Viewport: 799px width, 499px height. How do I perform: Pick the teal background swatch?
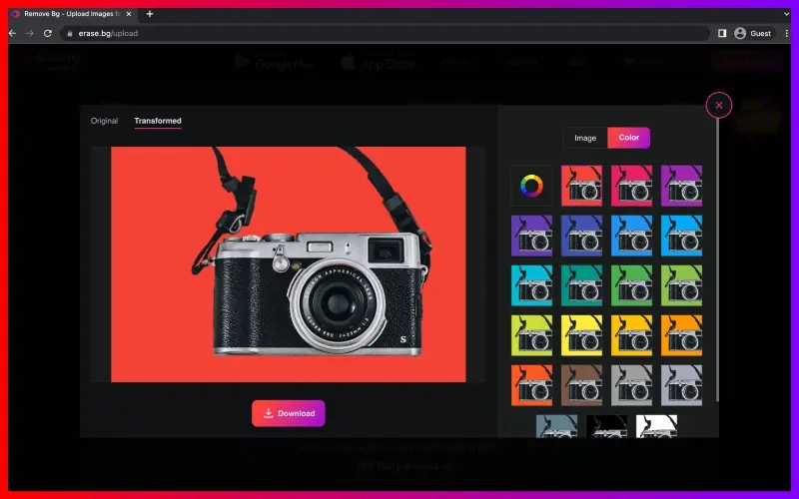coord(581,285)
